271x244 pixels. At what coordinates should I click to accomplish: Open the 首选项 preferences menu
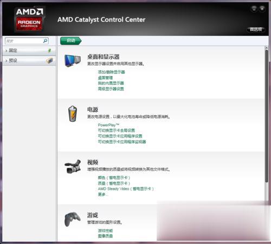[256, 29]
